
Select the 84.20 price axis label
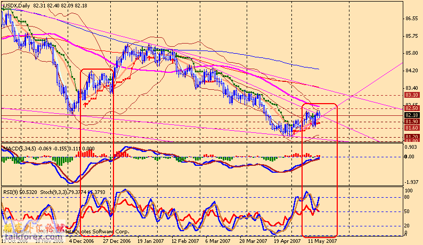tap(411, 71)
